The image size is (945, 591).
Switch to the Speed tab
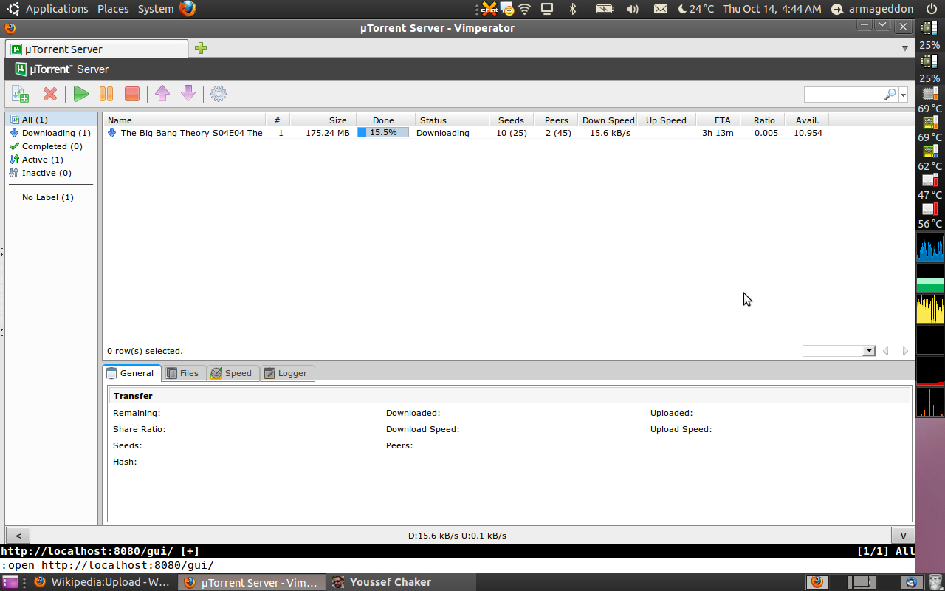[x=232, y=373]
